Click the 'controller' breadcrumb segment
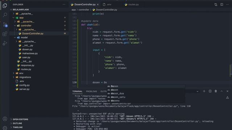Viewport: 232px width, 130px height. coord(84,10)
